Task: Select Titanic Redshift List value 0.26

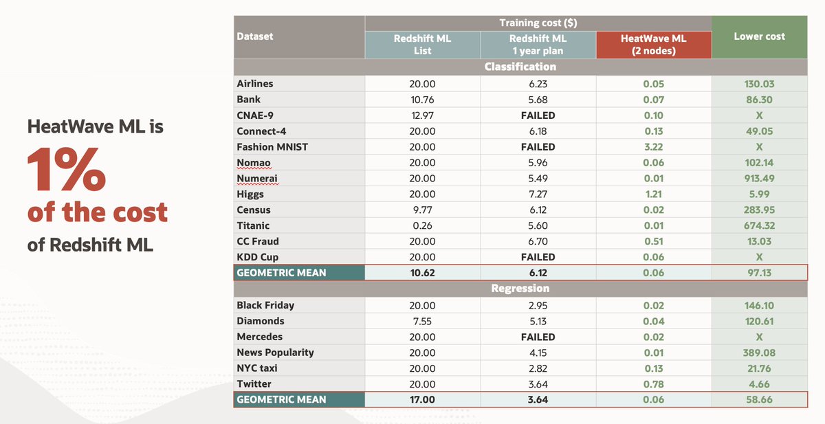Action: tap(422, 226)
